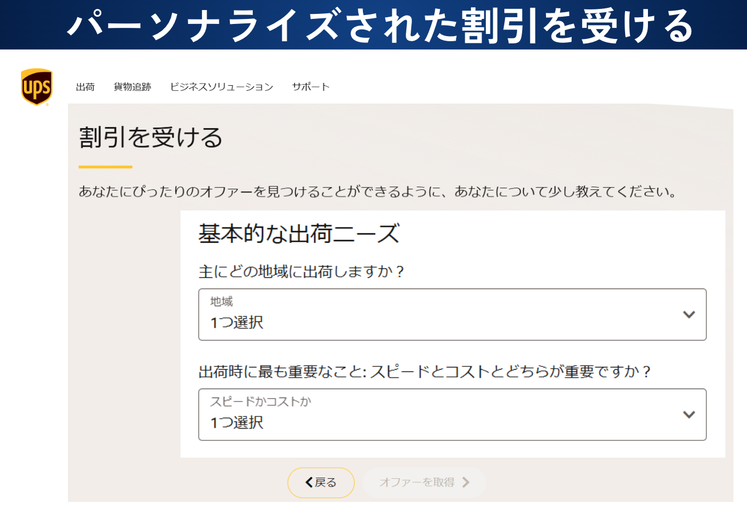Viewport: 747px width, 510px height.
Task: Click the 割引を受ける page heading
Action: point(151,138)
